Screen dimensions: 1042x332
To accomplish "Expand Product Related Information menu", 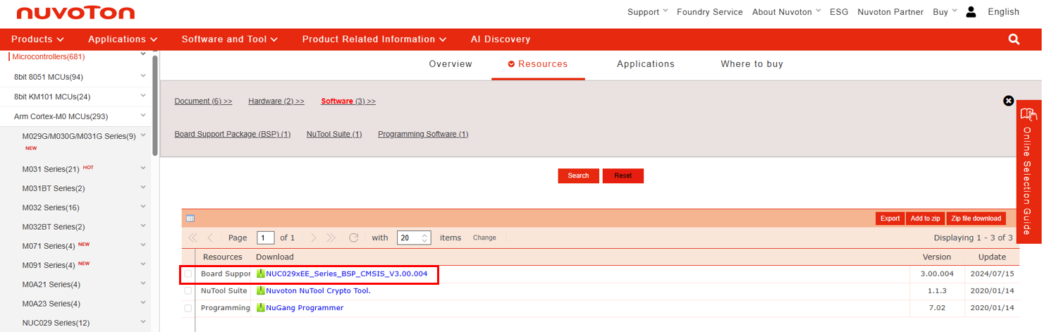I will coord(374,39).
